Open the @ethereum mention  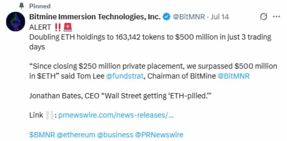click(x=76, y=135)
